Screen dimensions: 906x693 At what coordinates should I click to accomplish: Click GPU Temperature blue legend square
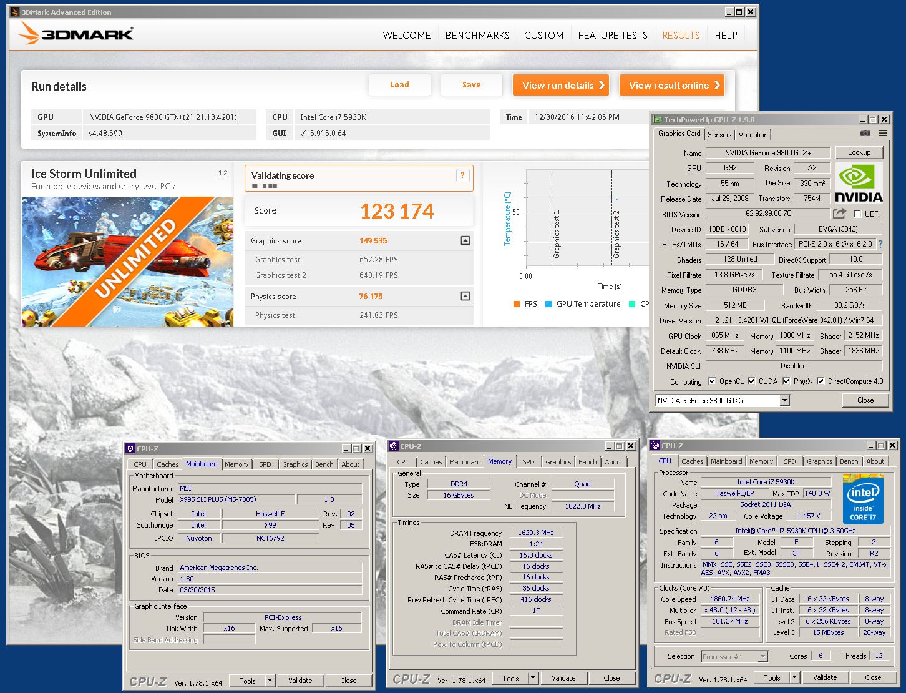(x=548, y=304)
